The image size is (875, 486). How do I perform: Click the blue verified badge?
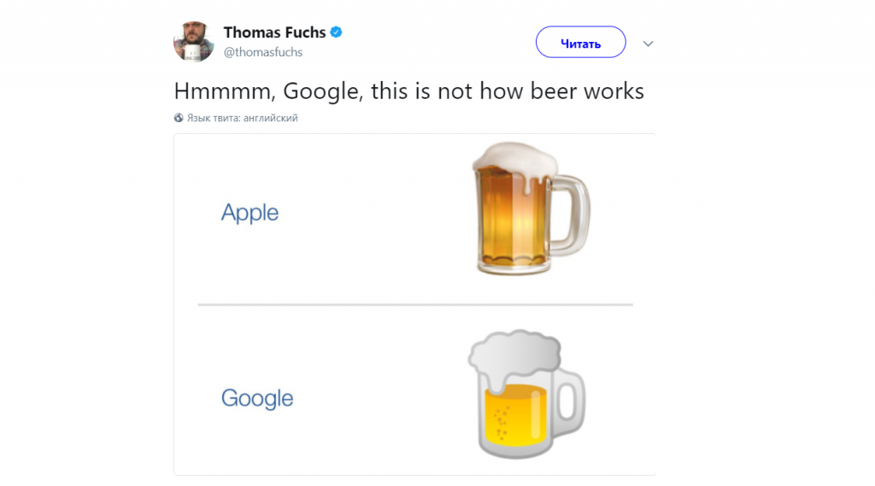point(337,32)
